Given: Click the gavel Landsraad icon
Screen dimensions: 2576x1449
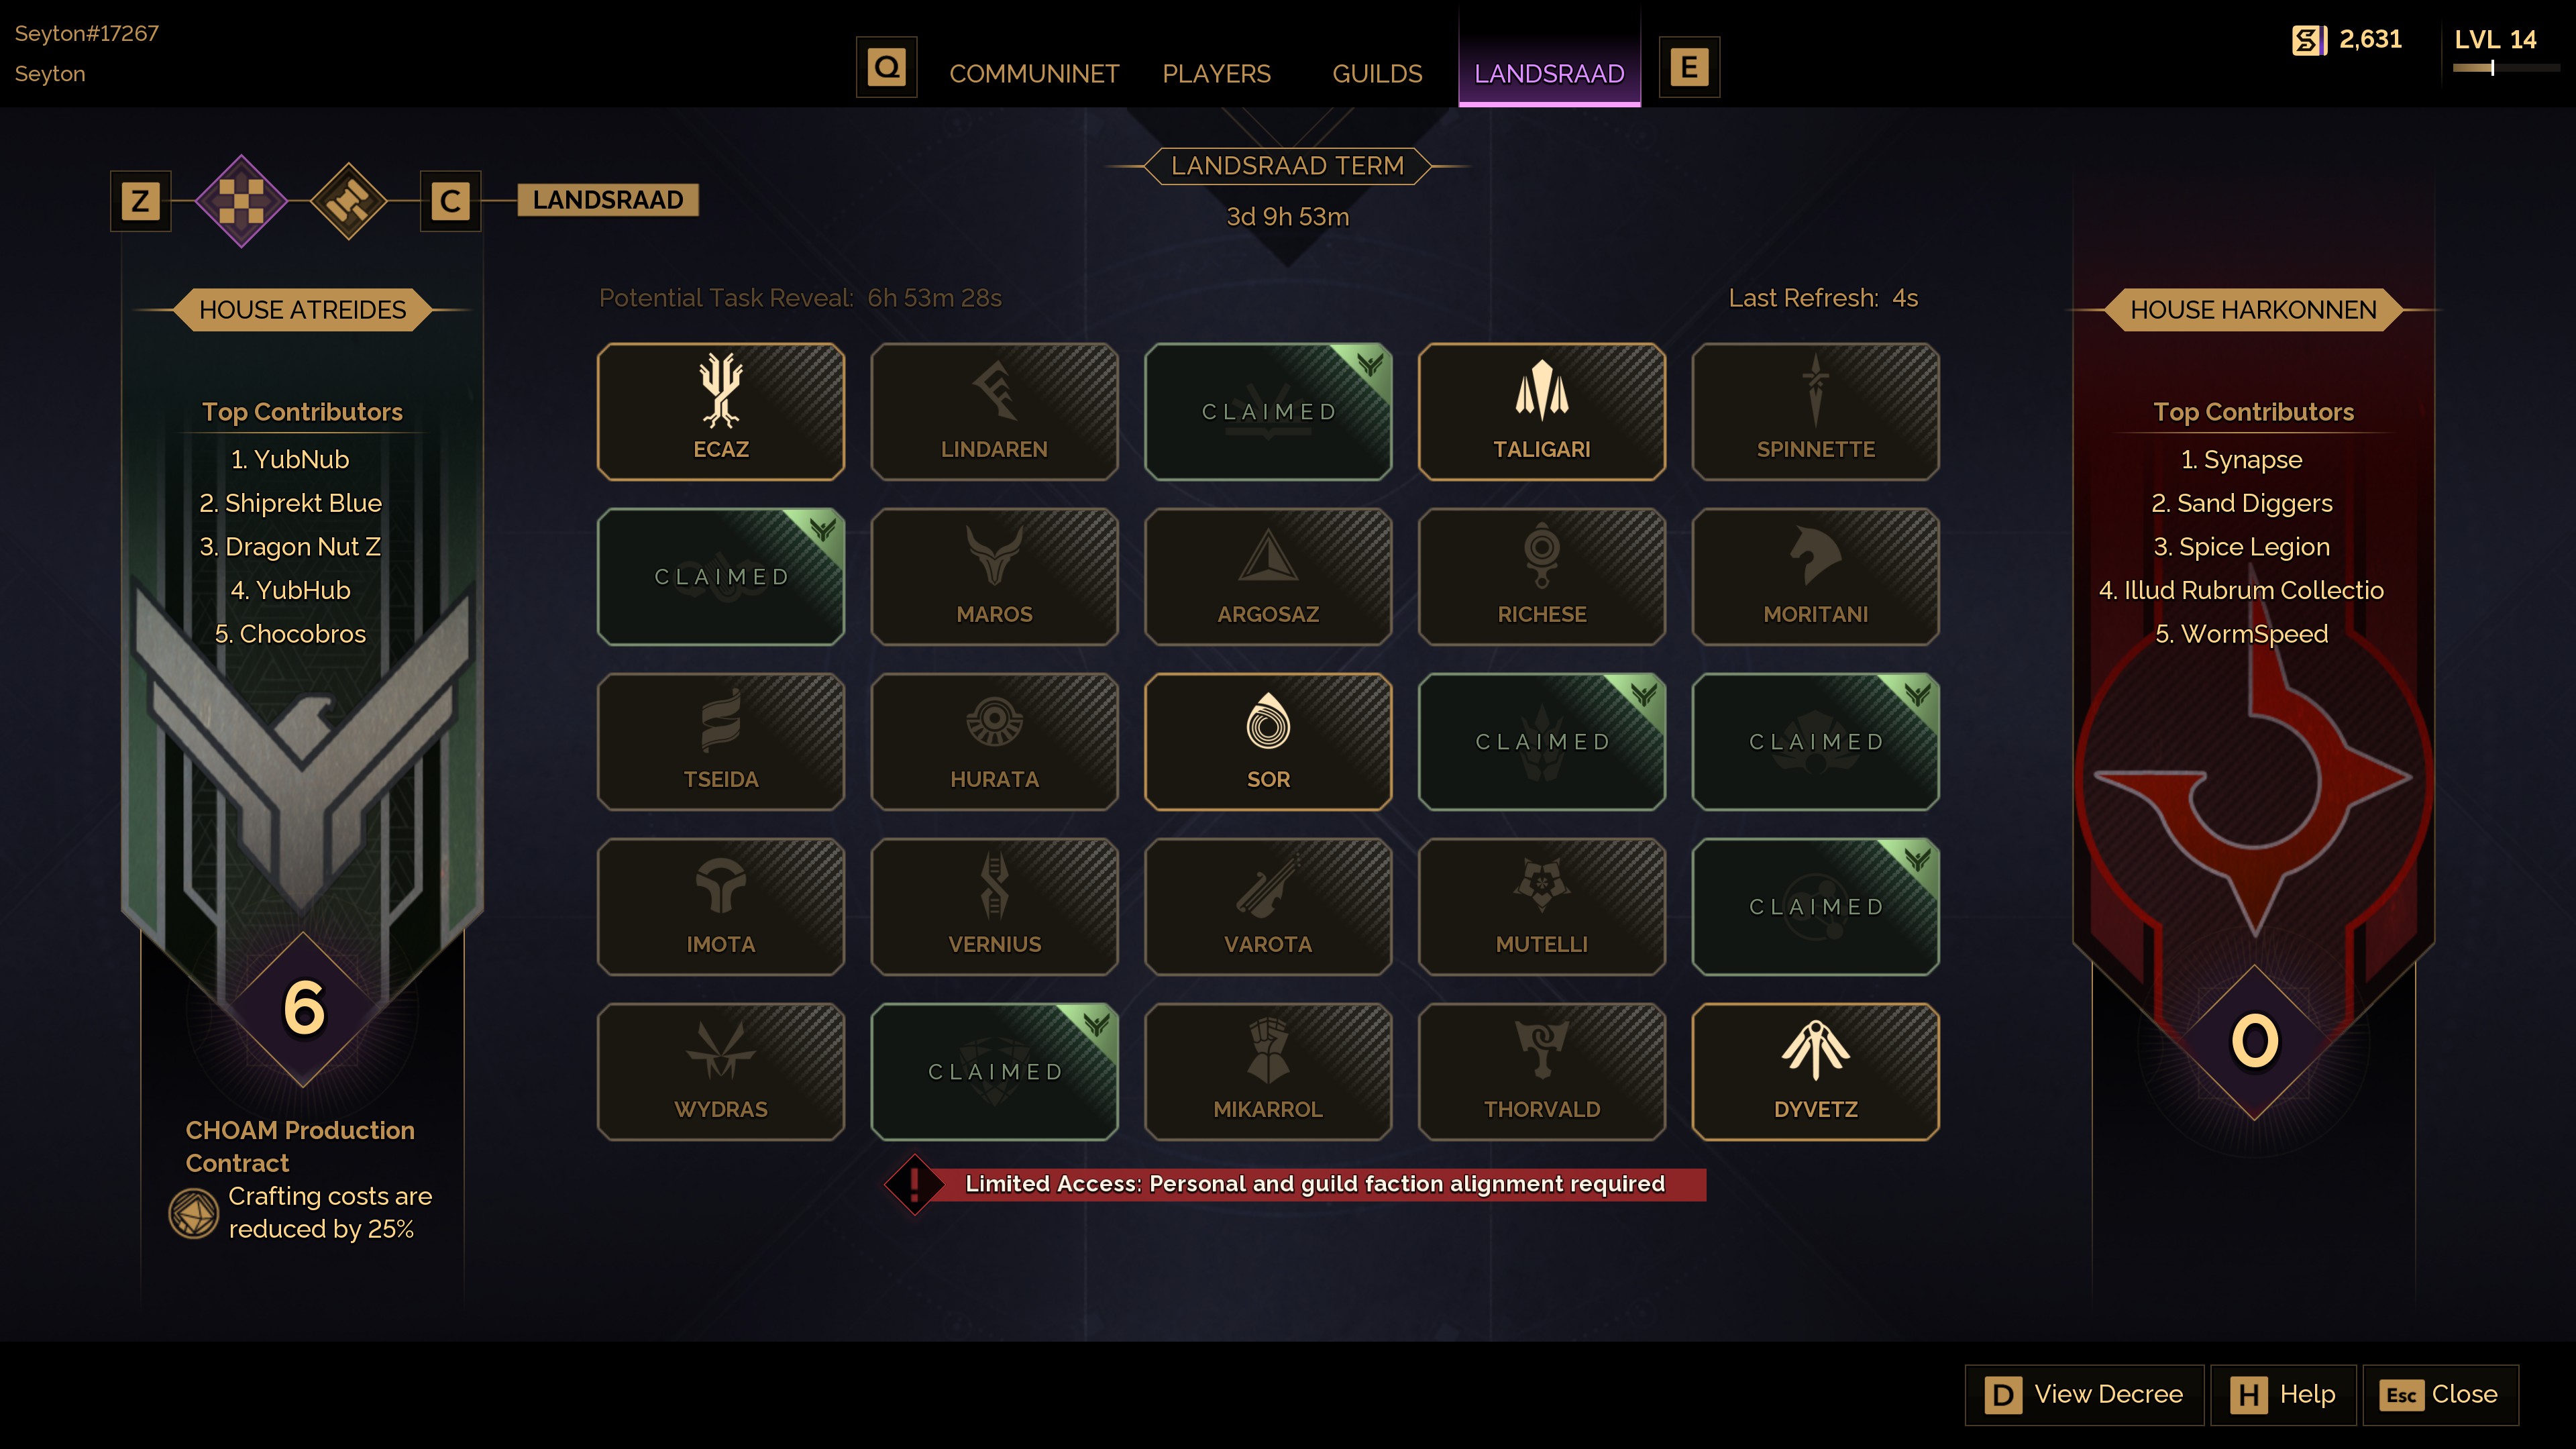Looking at the screenshot, I should (348, 201).
